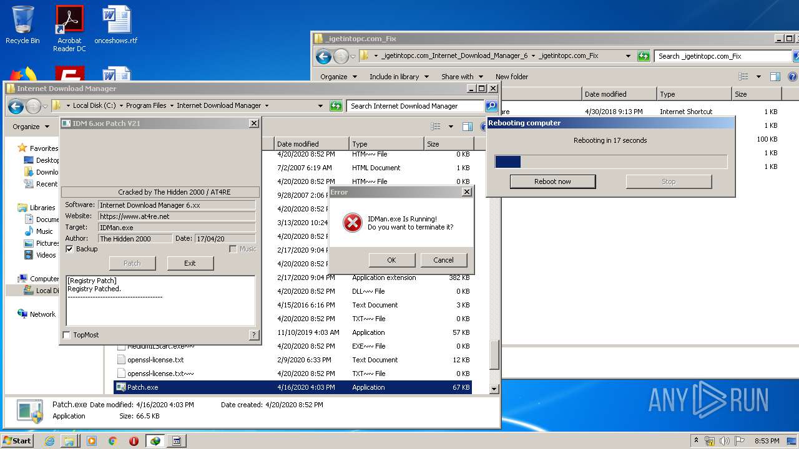Select Videos in the navigation pane

point(46,255)
